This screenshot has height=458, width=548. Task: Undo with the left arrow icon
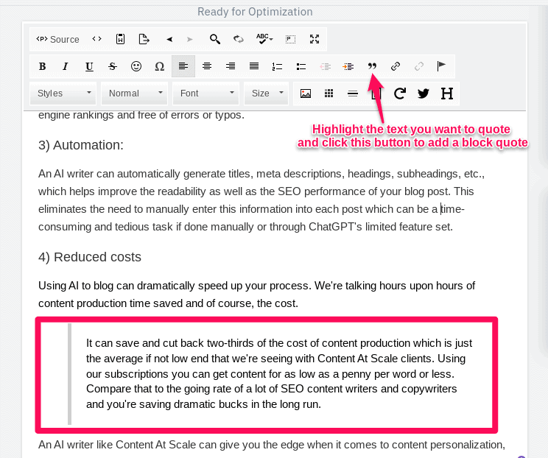(x=169, y=39)
